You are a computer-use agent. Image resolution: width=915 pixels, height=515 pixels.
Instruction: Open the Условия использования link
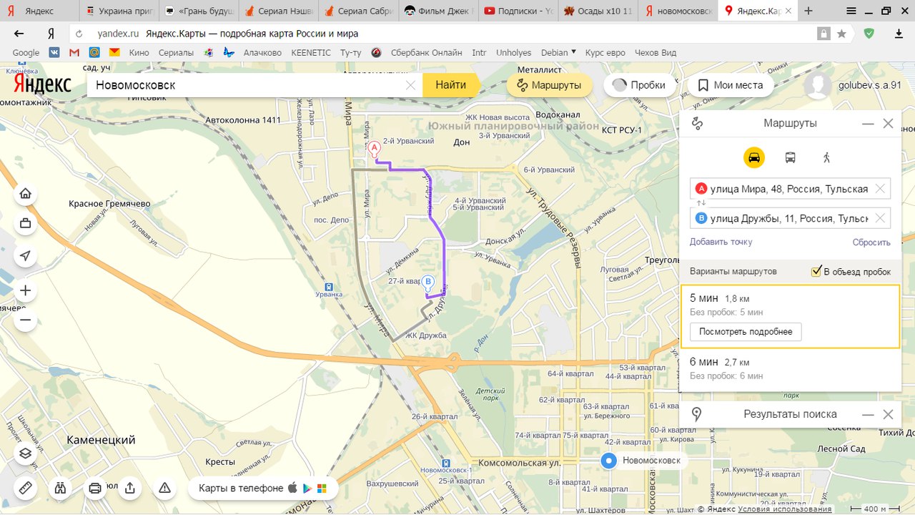coord(784,509)
